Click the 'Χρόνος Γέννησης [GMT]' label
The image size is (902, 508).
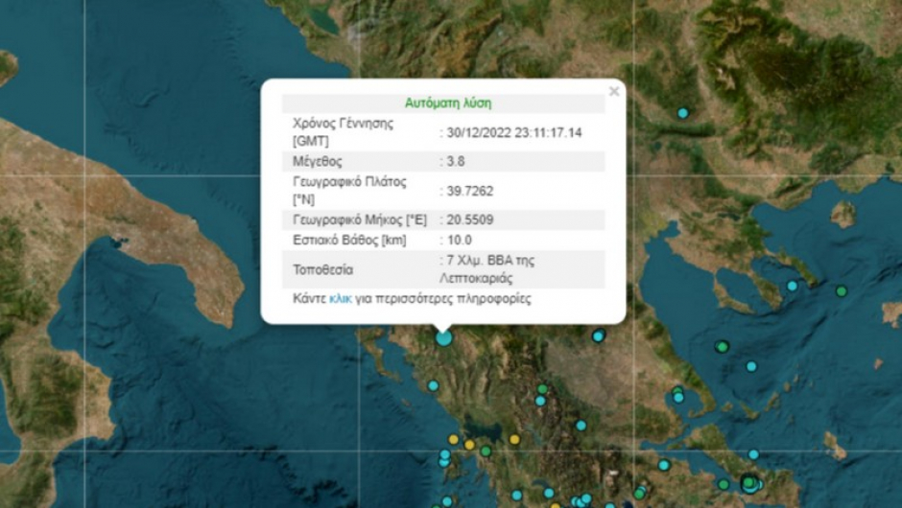click(x=344, y=132)
